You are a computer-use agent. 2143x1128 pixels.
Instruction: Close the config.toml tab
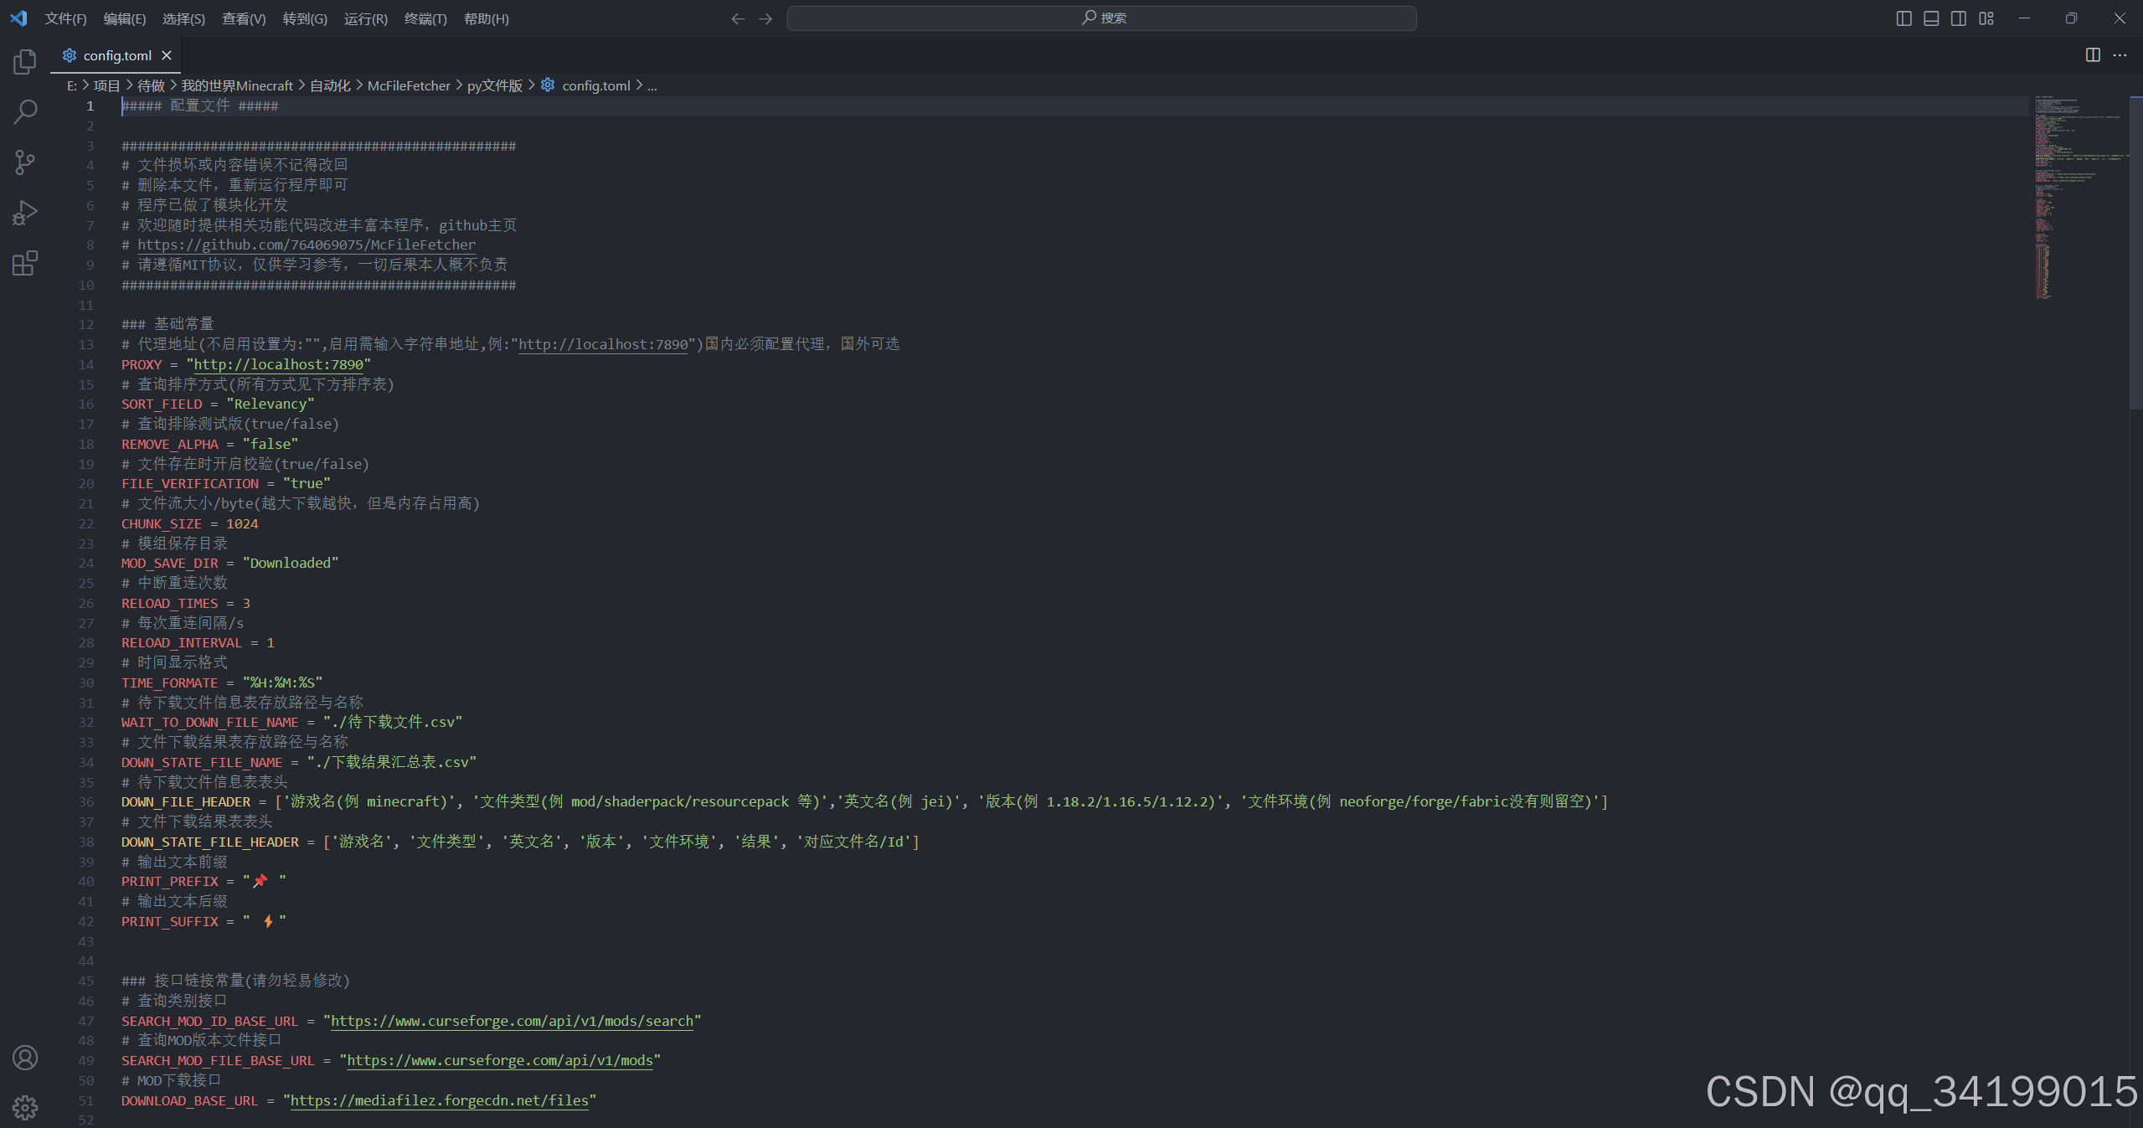pos(167,55)
